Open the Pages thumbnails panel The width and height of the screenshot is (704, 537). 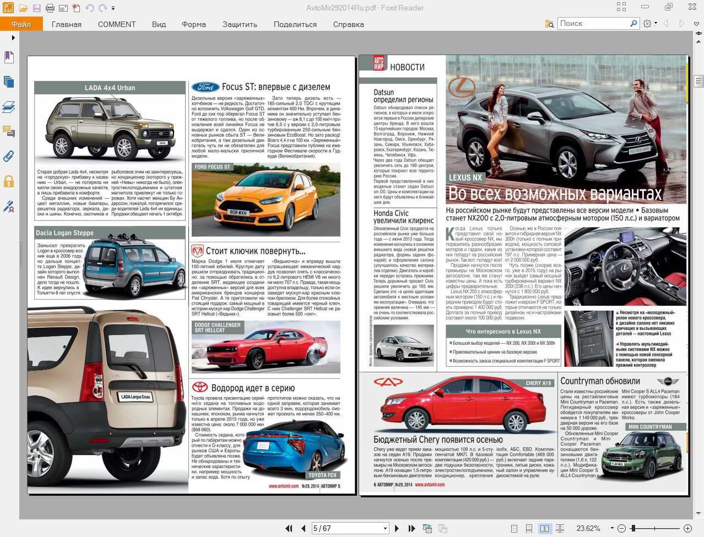[x=9, y=82]
